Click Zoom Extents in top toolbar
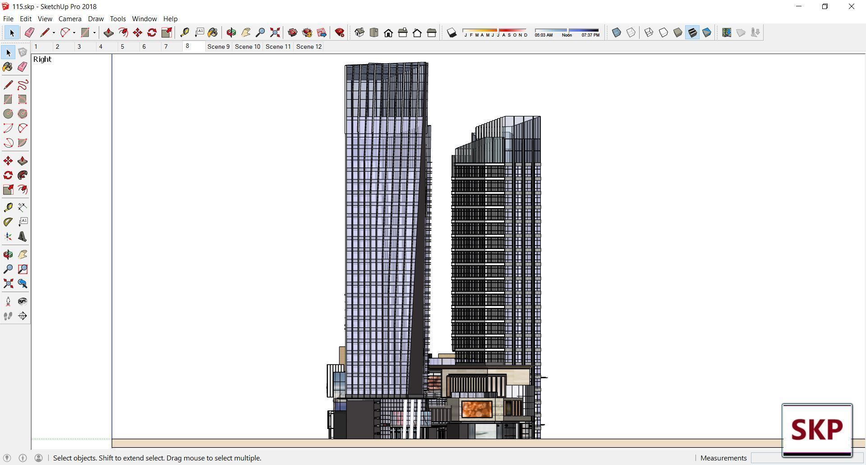The image size is (866, 465). [x=275, y=33]
